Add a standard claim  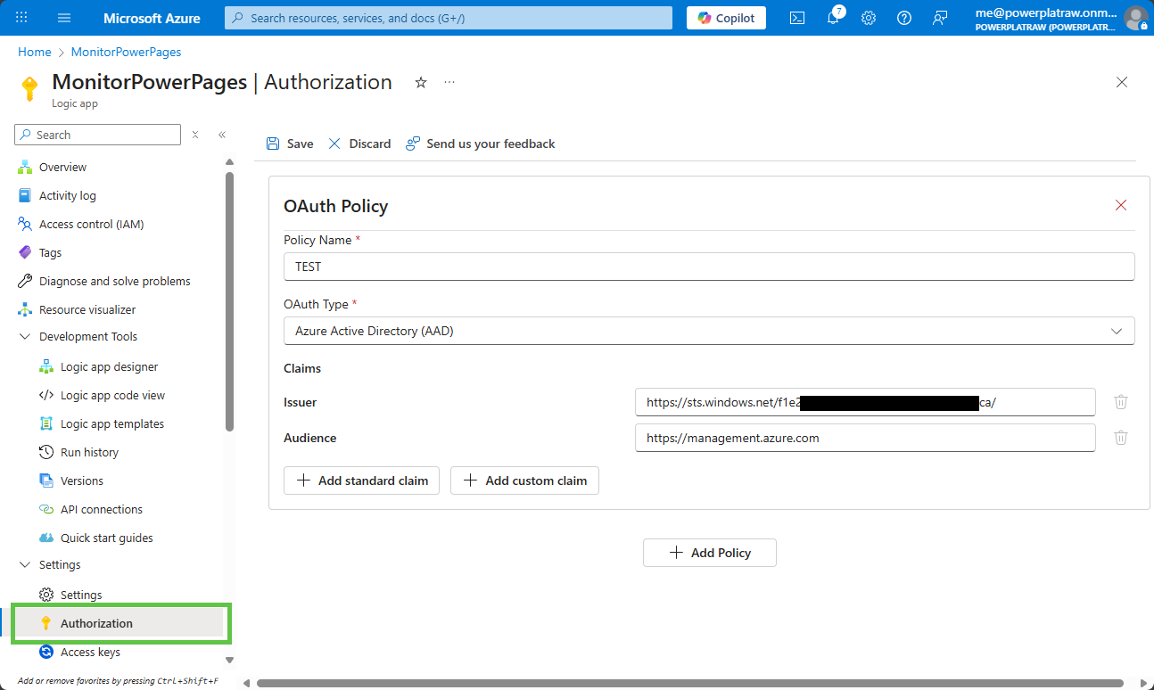point(361,481)
